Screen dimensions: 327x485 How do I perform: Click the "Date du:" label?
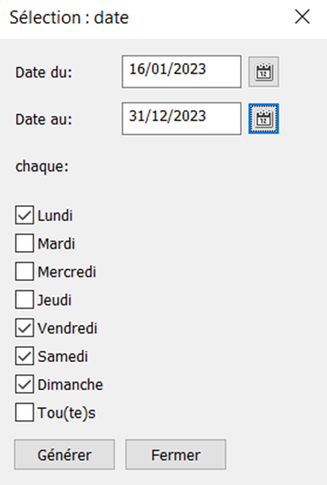point(43,72)
